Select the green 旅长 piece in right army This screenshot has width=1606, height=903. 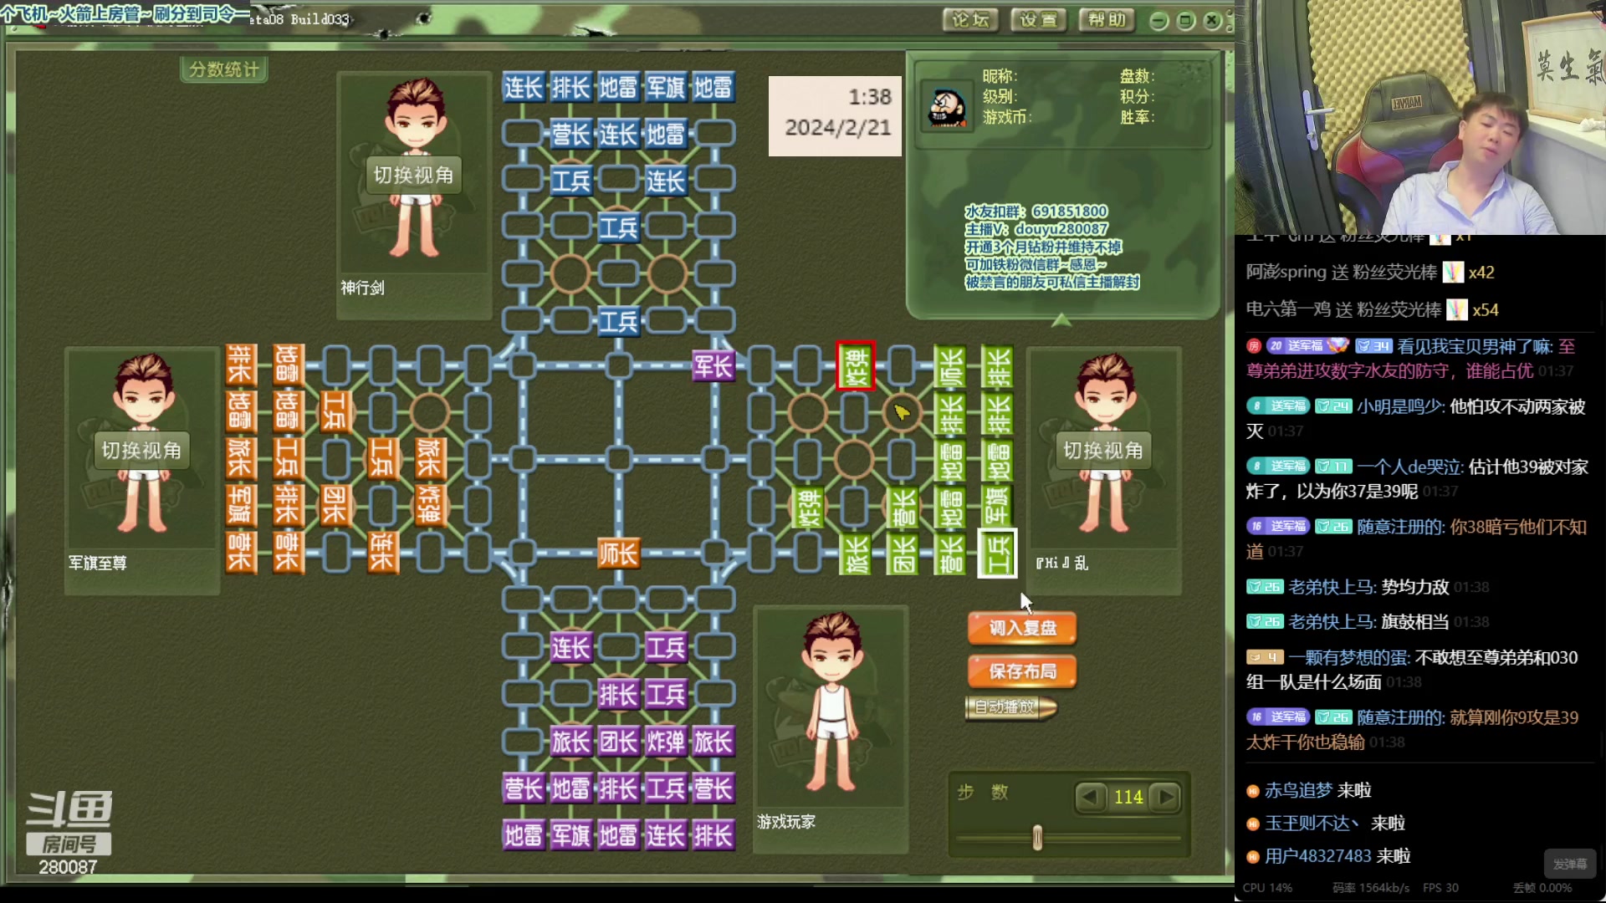pos(856,553)
